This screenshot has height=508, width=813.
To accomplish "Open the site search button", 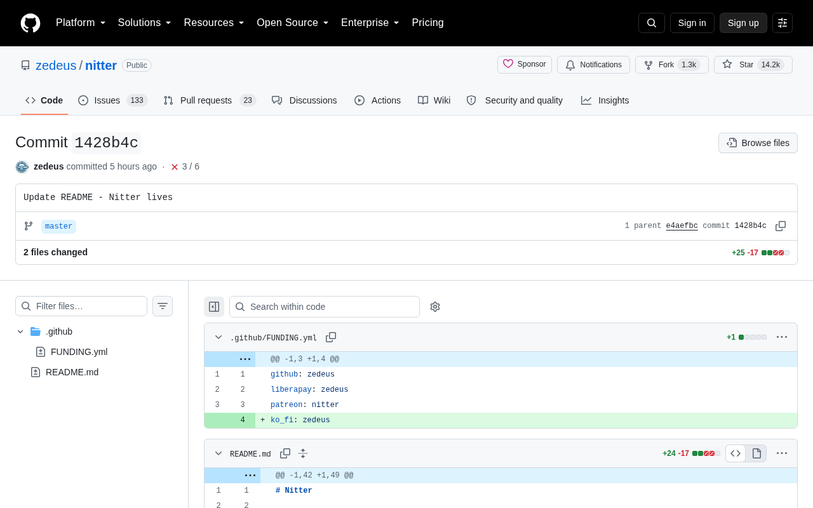I will pos(652,23).
